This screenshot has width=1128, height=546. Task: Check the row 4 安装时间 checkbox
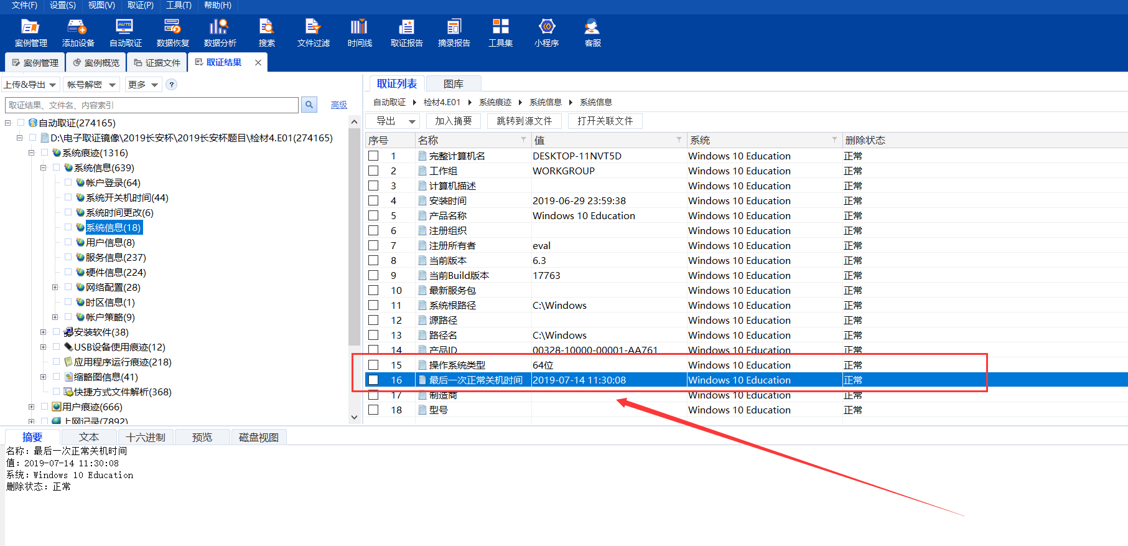(x=373, y=200)
